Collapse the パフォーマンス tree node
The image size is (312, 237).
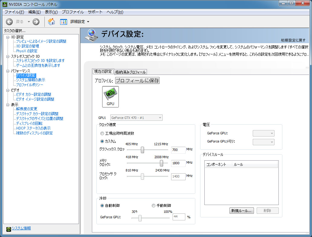click(x=8, y=71)
